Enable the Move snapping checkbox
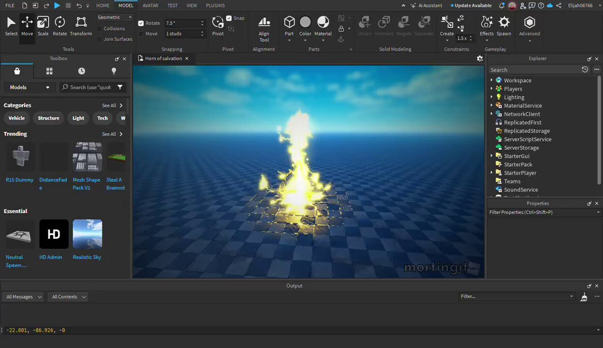This screenshot has height=348, width=603. tap(141, 34)
